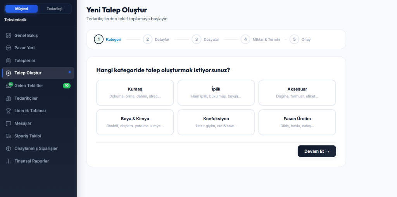Open Onaylanmış Siparişler
Image resolution: width=397 pixels, height=197 pixels.
click(x=38, y=149)
